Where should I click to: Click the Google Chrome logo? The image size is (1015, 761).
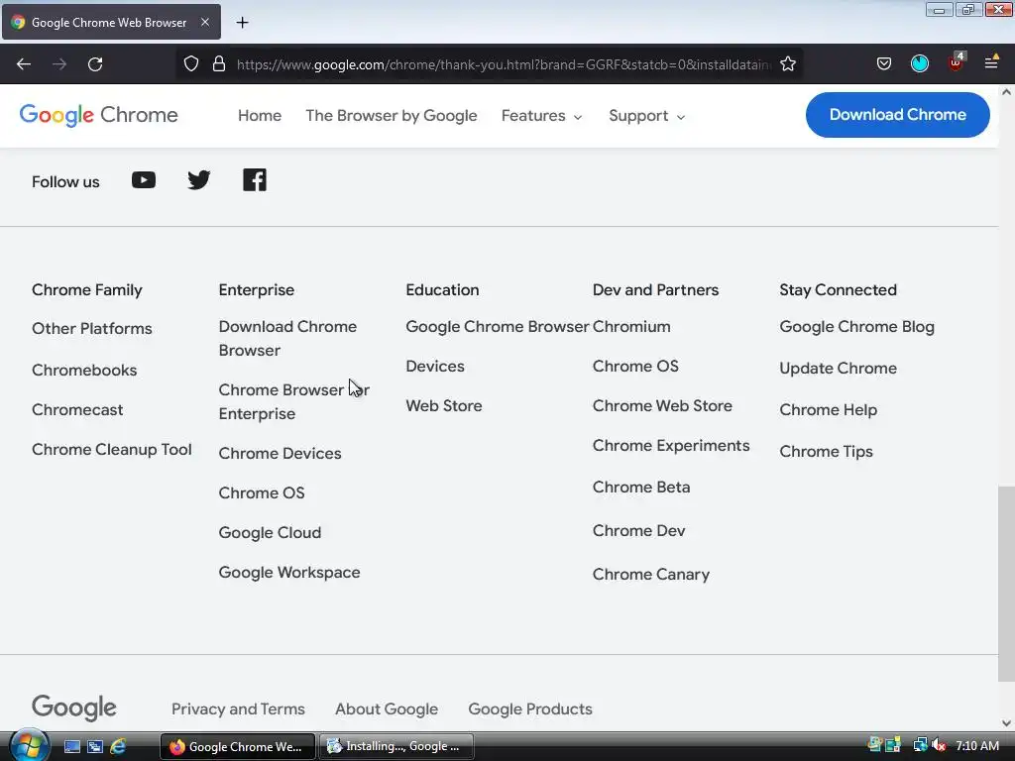pos(98,115)
